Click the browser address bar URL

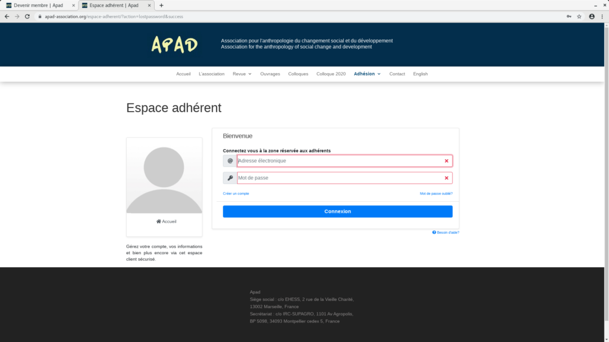click(x=114, y=17)
